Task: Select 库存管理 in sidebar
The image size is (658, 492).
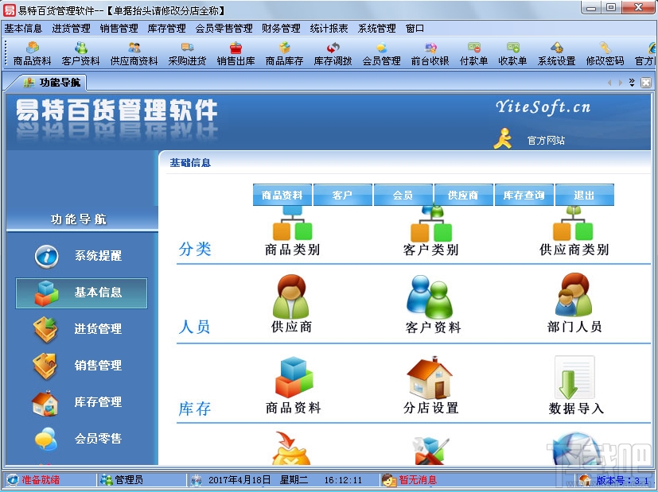Action: (81, 402)
